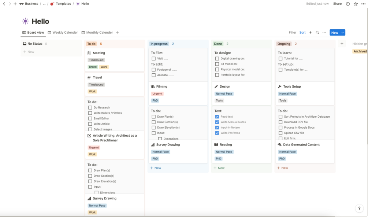Screen dimensions: 368x217
Task: Star this page as favorite
Action: point(356,4)
